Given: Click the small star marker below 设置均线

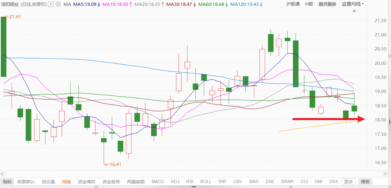Looking at the screenshot, I should (x=354, y=11).
